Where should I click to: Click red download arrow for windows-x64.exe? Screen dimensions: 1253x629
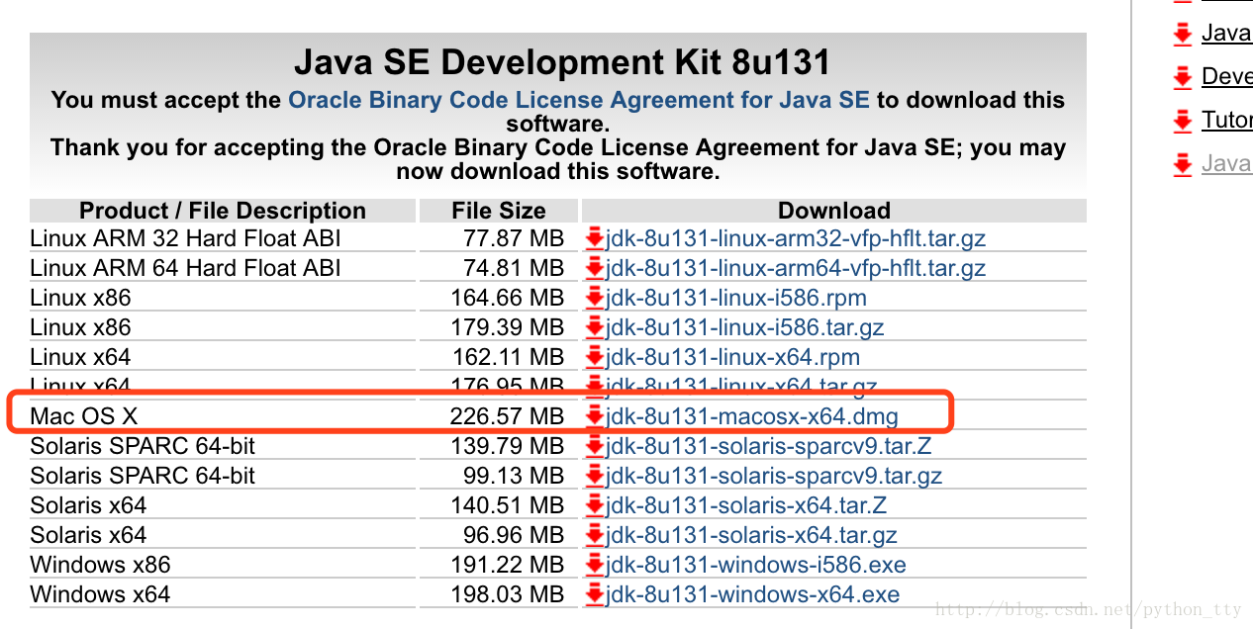[x=595, y=594]
